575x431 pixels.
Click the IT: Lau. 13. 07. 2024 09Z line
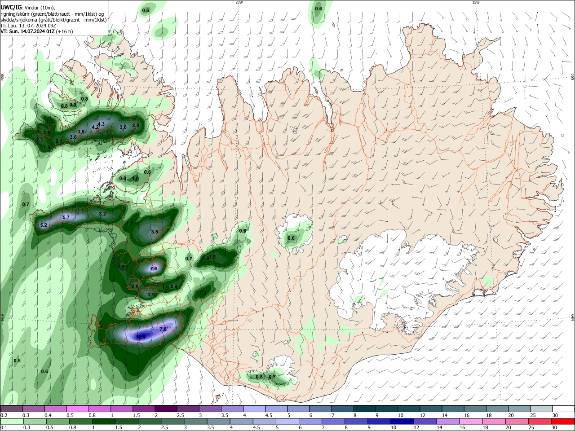(x=28, y=26)
